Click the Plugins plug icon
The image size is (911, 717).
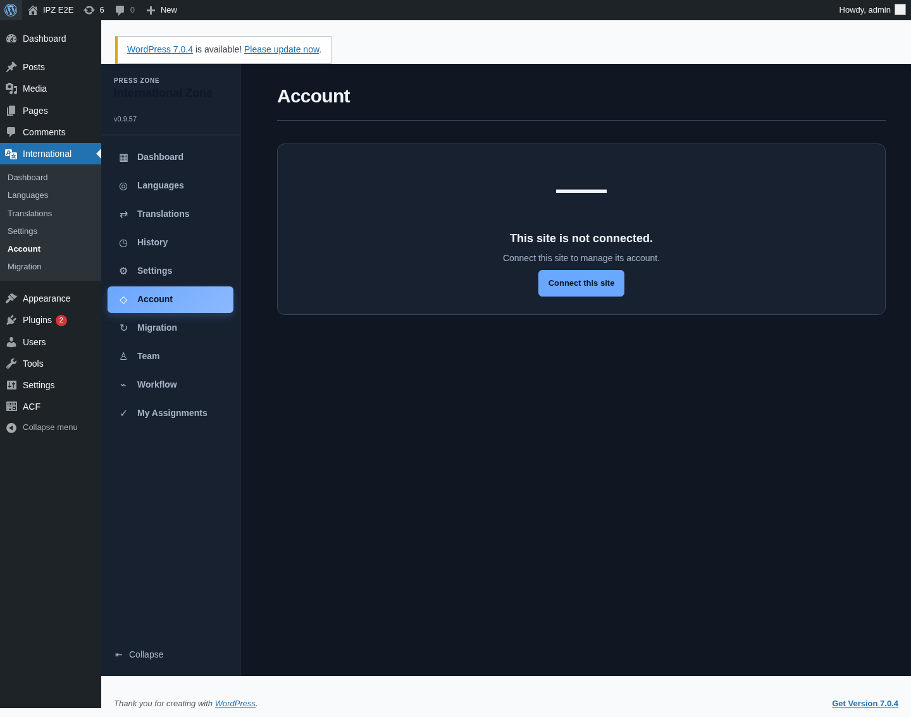[x=11, y=320]
